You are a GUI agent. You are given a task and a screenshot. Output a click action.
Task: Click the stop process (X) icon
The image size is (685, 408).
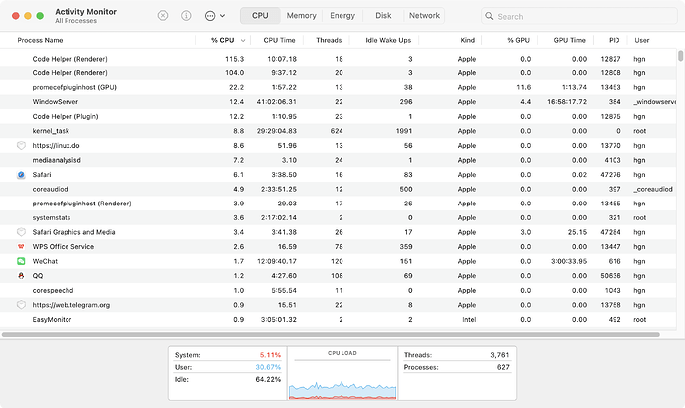163,16
